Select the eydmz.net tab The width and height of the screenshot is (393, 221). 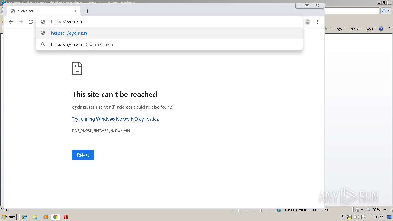coord(43,11)
